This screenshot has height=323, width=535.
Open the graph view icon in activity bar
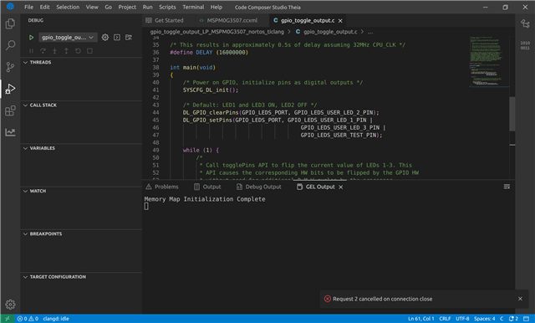[10, 132]
